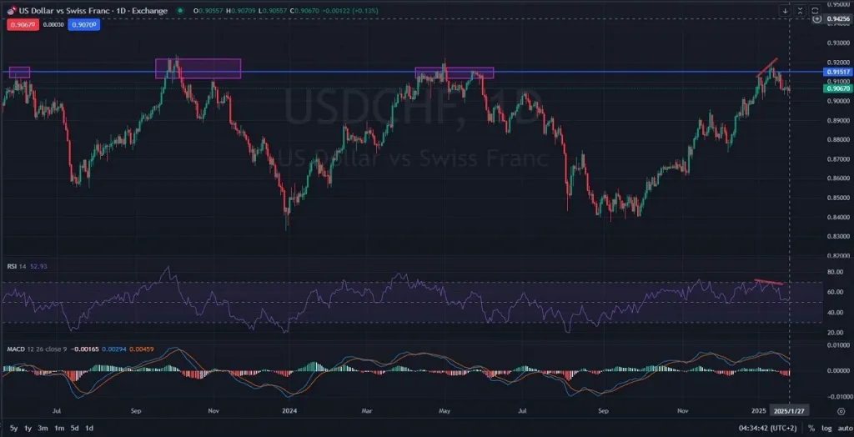Toggle auto scale mode
Image resolution: width=854 pixels, height=437 pixels.
coord(844,428)
